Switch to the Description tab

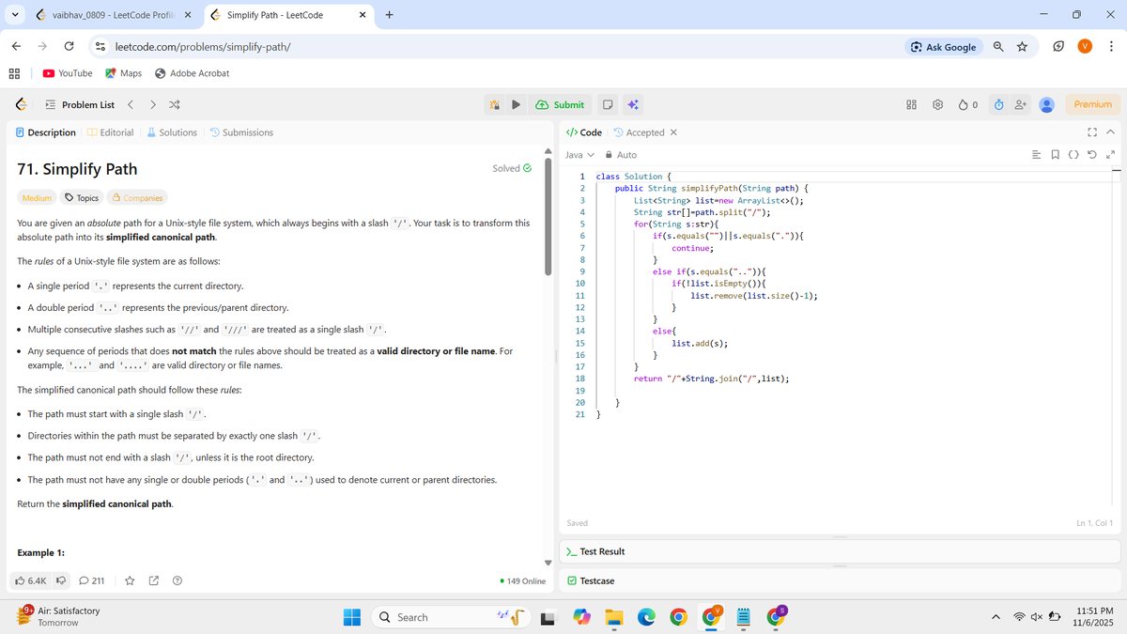pyautogui.click(x=46, y=132)
